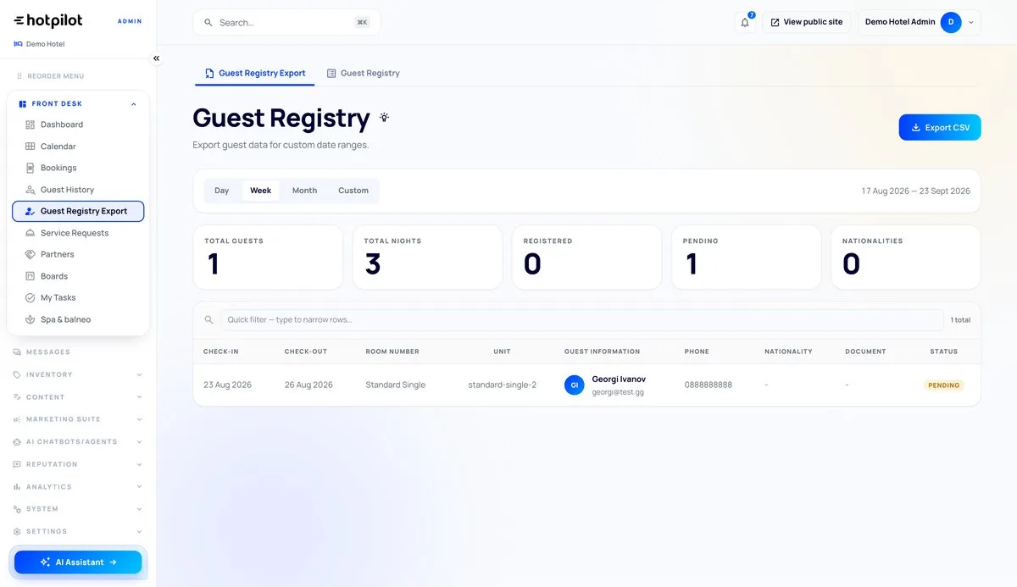Expand the Settings section
The height and width of the screenshot is (587, 1017).
pyautogui.click(x=78, y=532)
